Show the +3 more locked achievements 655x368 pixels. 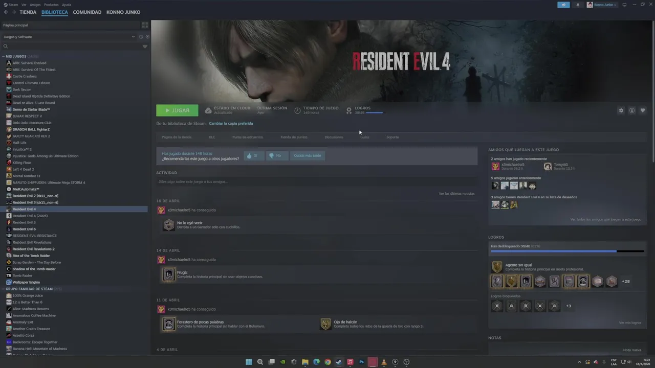click(569, 306)
